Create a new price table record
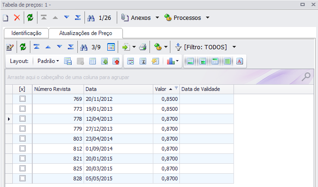 coord(6,18)
